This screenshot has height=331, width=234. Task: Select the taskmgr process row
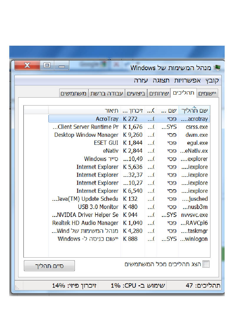coord(129,231)
